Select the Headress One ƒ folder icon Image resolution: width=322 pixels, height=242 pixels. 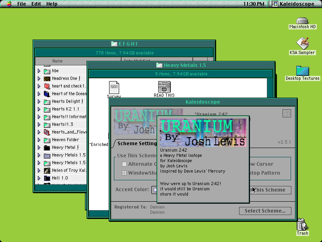point(47,79)
